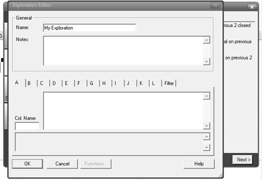Screen dimensions: 262x181
Task: Click inside the Notes text area
Action: coord(123,51)
